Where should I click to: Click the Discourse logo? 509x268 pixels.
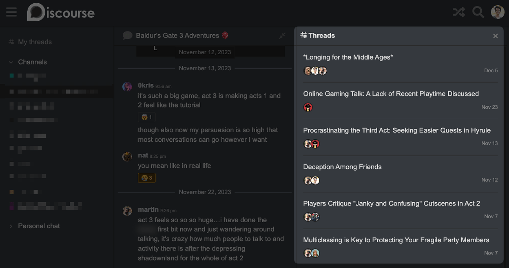coord(61,12)
